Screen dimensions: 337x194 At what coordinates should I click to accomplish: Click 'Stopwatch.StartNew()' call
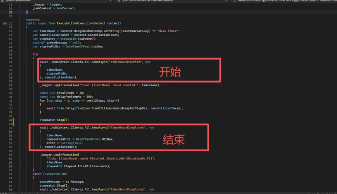[78, 39]
